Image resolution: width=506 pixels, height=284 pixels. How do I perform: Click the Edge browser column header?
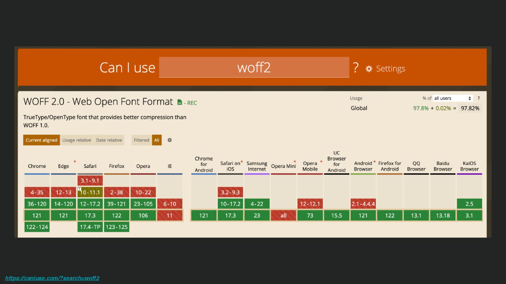coord(64,166)
